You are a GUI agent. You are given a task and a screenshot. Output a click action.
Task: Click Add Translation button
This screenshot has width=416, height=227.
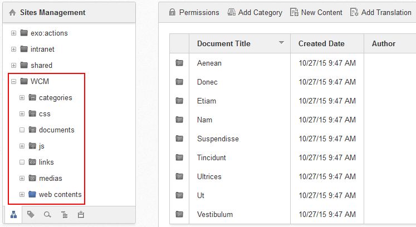[381, 12]
